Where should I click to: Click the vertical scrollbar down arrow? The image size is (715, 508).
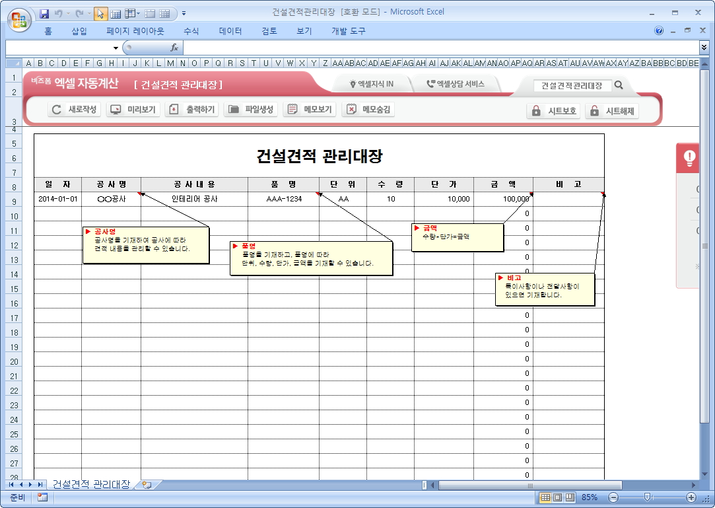tap(704, 474)
